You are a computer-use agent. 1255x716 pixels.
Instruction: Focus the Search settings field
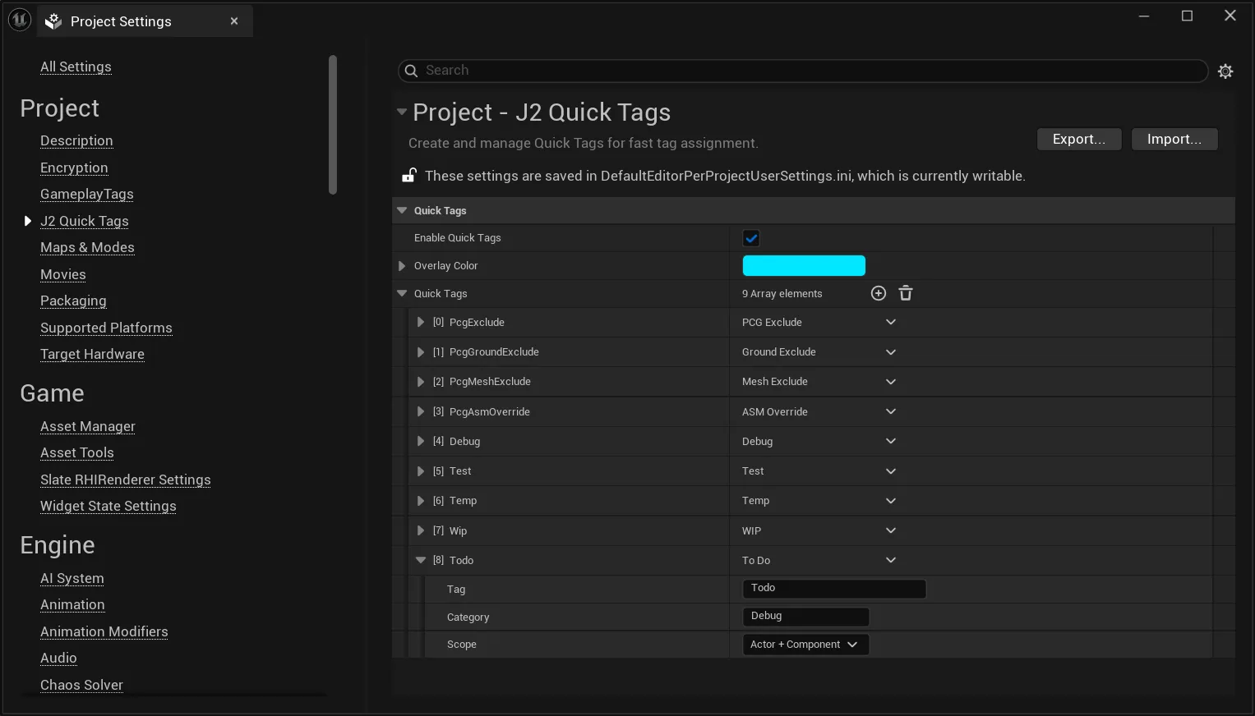[803, 71]
